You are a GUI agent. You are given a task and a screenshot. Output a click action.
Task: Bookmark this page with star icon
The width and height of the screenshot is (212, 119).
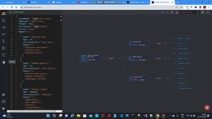[x=181, y=7]
